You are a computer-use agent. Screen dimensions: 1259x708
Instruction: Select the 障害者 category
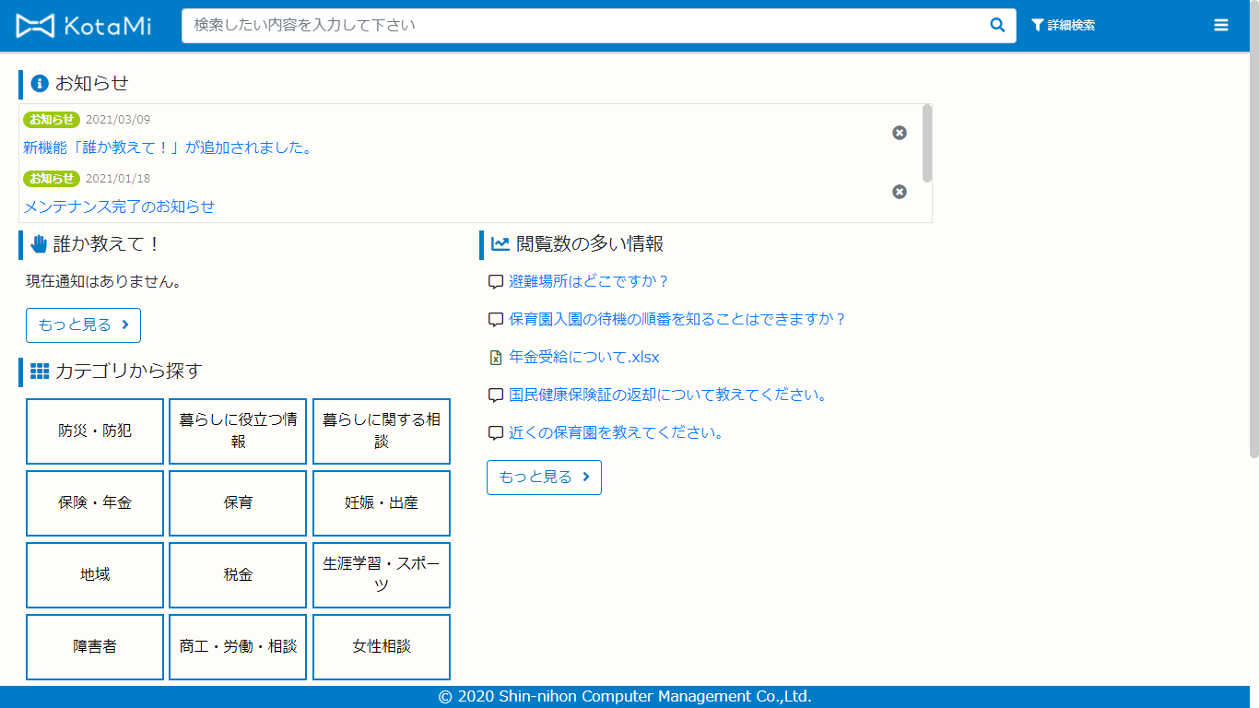[x=95, y=647]
